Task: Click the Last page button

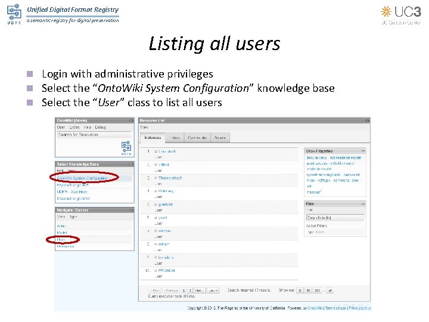Action: coord(213,290)
